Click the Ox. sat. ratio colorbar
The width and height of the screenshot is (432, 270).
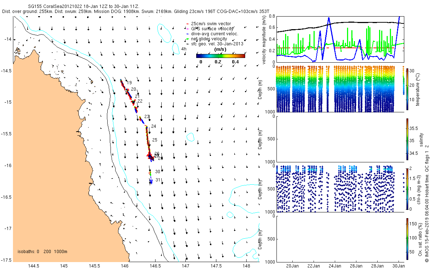point(408,239)
